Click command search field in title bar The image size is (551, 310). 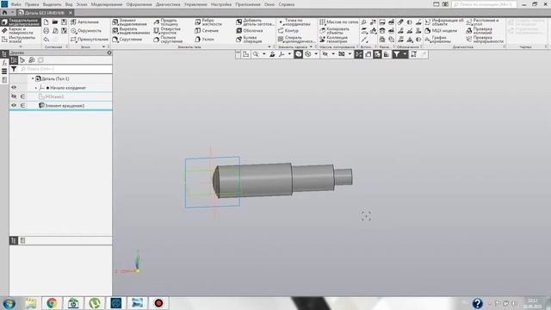pos(484,4)
